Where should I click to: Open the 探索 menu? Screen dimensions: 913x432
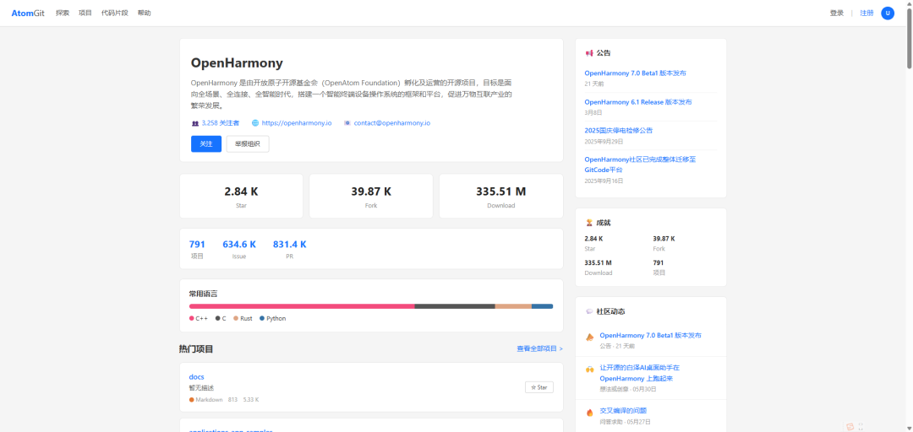coord(63,13)
